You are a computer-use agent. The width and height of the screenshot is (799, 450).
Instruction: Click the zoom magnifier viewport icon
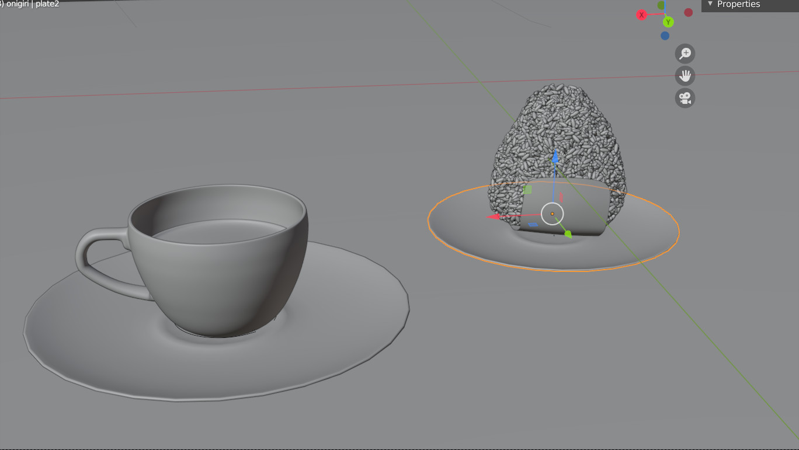point(685,53)
